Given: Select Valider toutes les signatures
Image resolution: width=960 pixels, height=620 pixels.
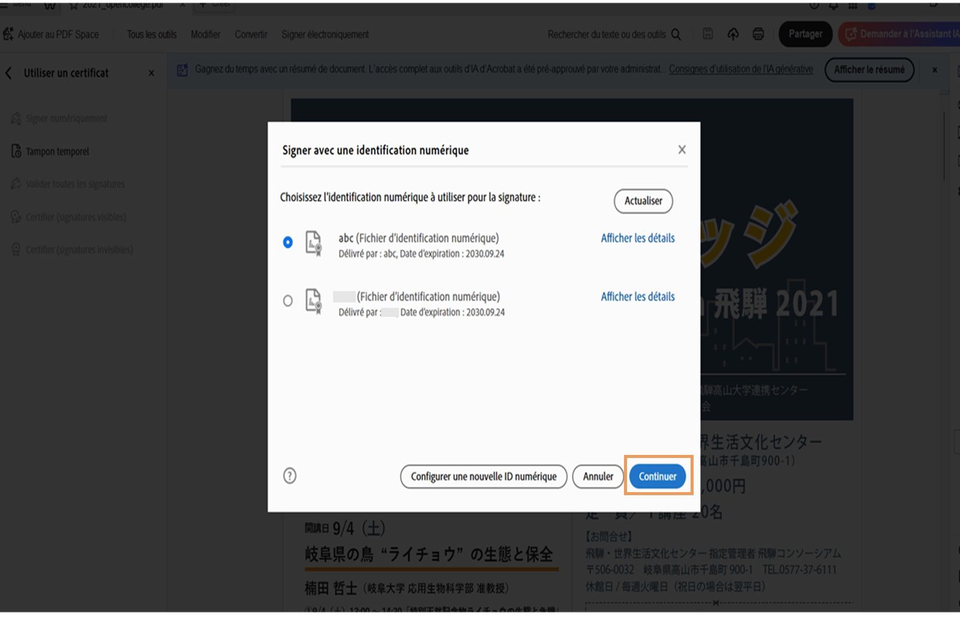Looking at the screenshot, I should (74, 184).
